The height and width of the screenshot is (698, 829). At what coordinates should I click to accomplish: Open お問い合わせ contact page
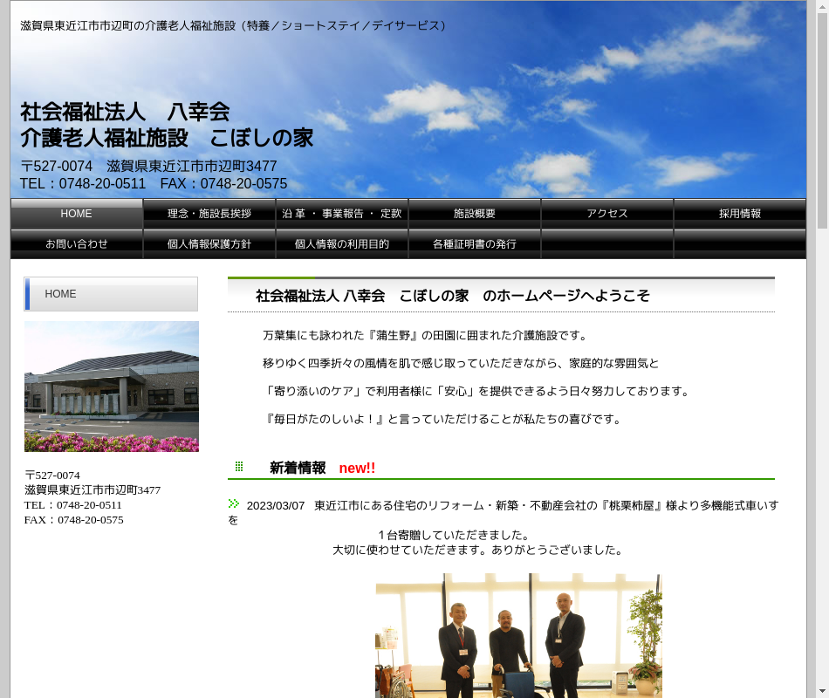coord(77,244)
